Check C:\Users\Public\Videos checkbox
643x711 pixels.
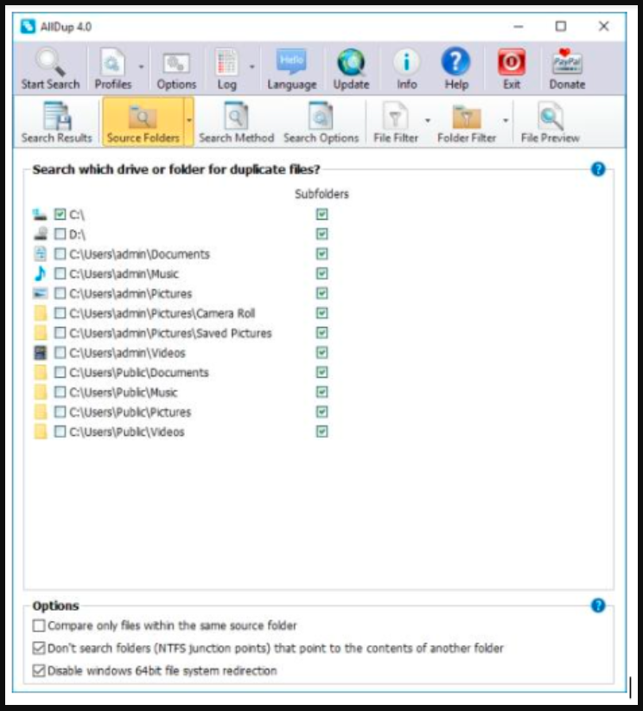[60, 432]
